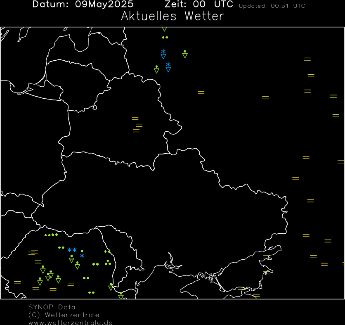Click the leftmost fog symbol in southwestern Romania

(17, 283)
